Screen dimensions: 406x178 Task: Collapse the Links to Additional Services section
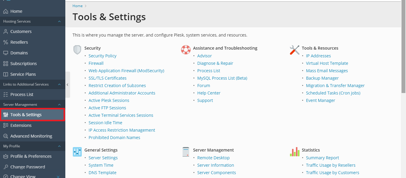pyautogui.click(x=59, y=84)
